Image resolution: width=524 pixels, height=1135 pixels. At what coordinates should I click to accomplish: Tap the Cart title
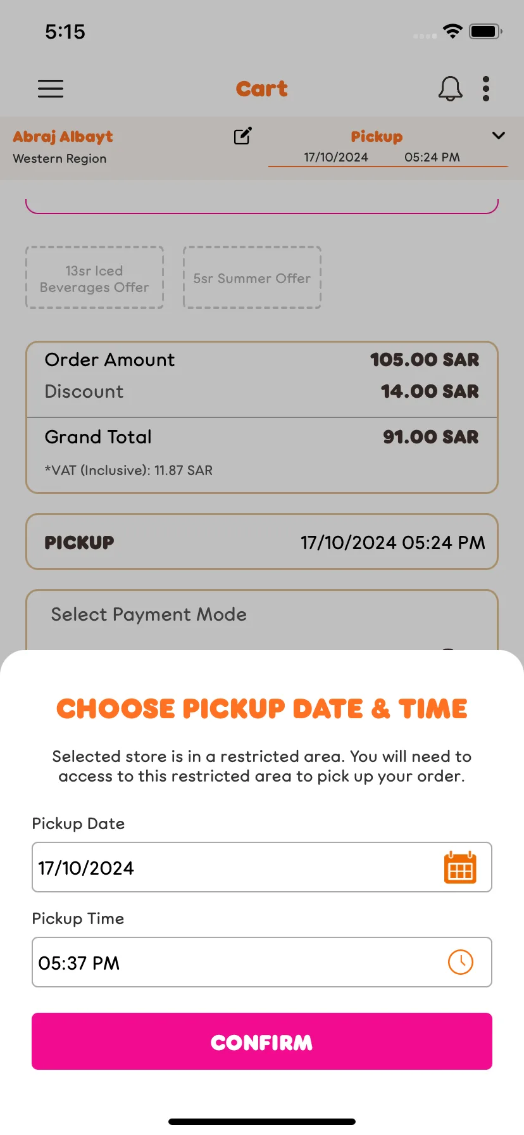(262, 89)
